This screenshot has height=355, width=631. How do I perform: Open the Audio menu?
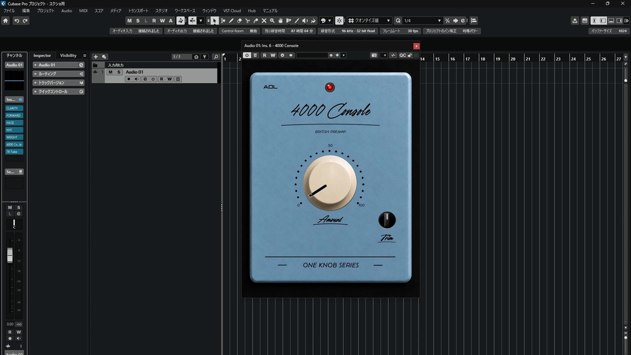pos(67,11)
